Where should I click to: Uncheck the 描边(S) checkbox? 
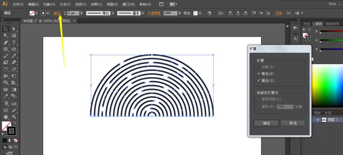pyautogui.click(x=259, y=81)
